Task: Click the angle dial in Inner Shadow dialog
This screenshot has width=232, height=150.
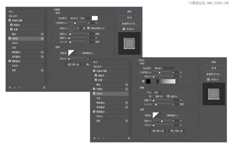Action: [x=71, y=28]
